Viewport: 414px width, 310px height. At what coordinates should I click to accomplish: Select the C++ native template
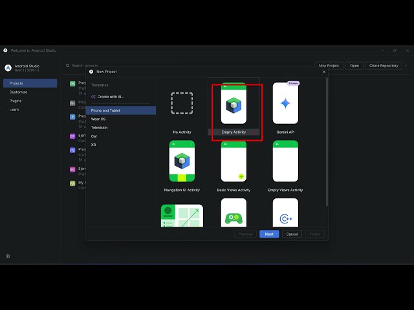[285, 212]
